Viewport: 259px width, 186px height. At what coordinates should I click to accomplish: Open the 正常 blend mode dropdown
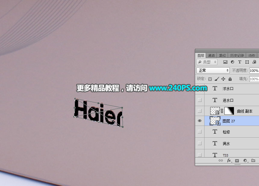pos(213,71)
